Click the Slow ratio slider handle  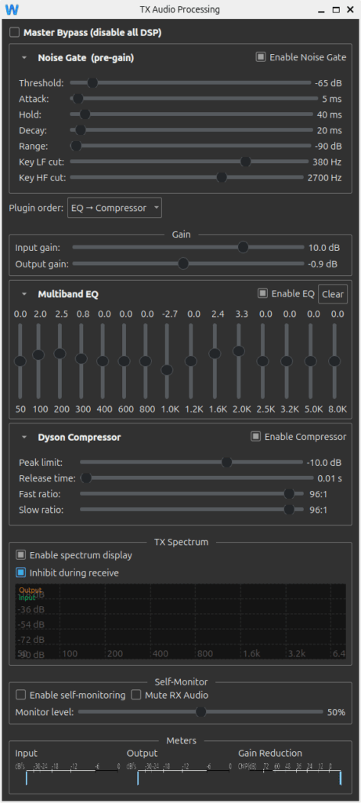(289, 510)
